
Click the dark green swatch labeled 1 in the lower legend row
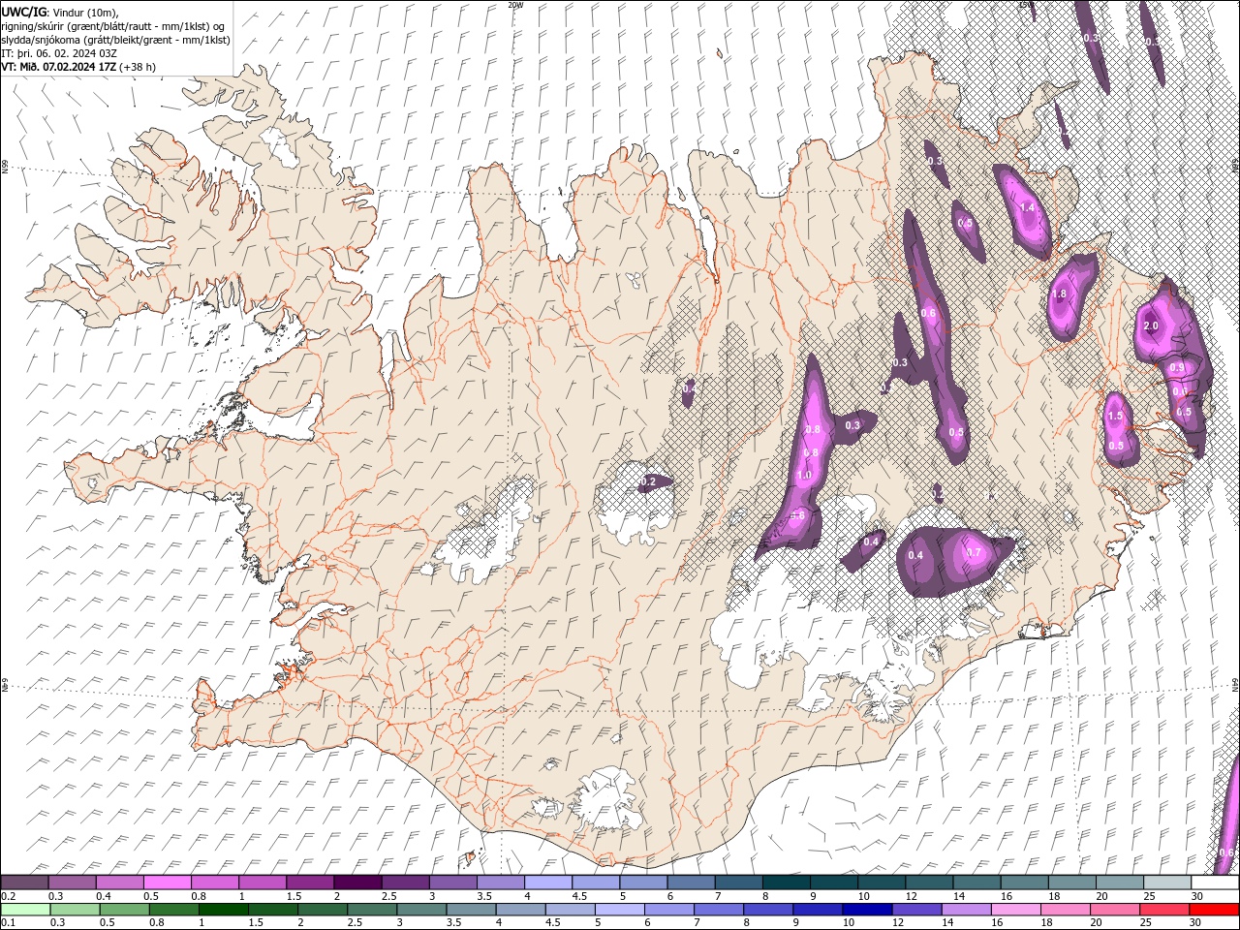pos(225,910)
